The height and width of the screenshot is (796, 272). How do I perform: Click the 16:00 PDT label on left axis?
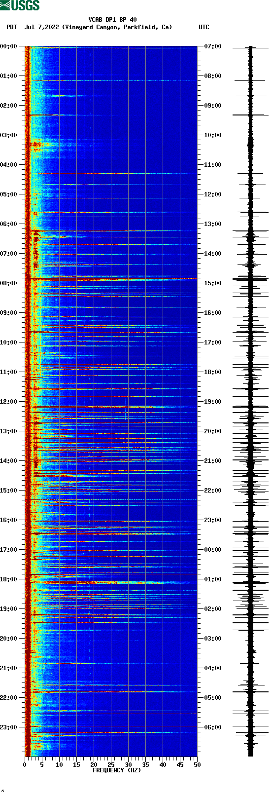point(8,520)
